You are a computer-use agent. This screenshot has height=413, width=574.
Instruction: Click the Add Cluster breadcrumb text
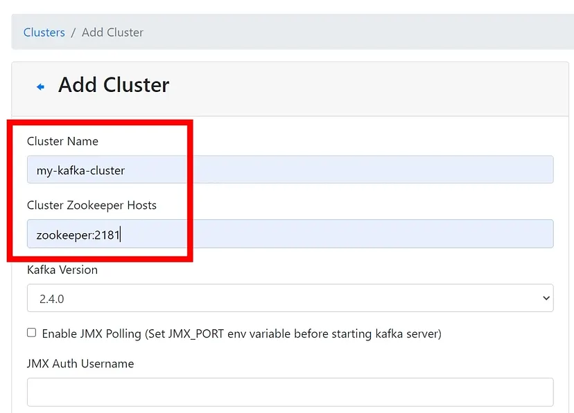coord(112,33)
